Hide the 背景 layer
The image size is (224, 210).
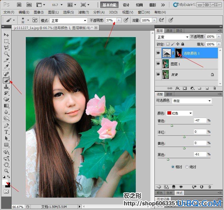pos(158,74)
